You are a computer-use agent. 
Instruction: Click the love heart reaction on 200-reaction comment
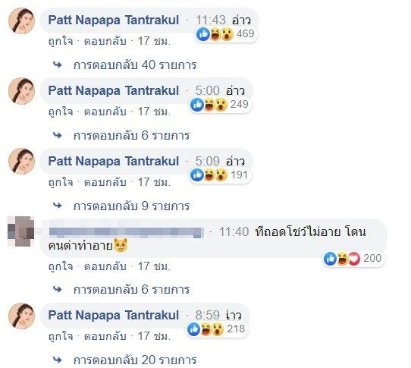(353, 259)
